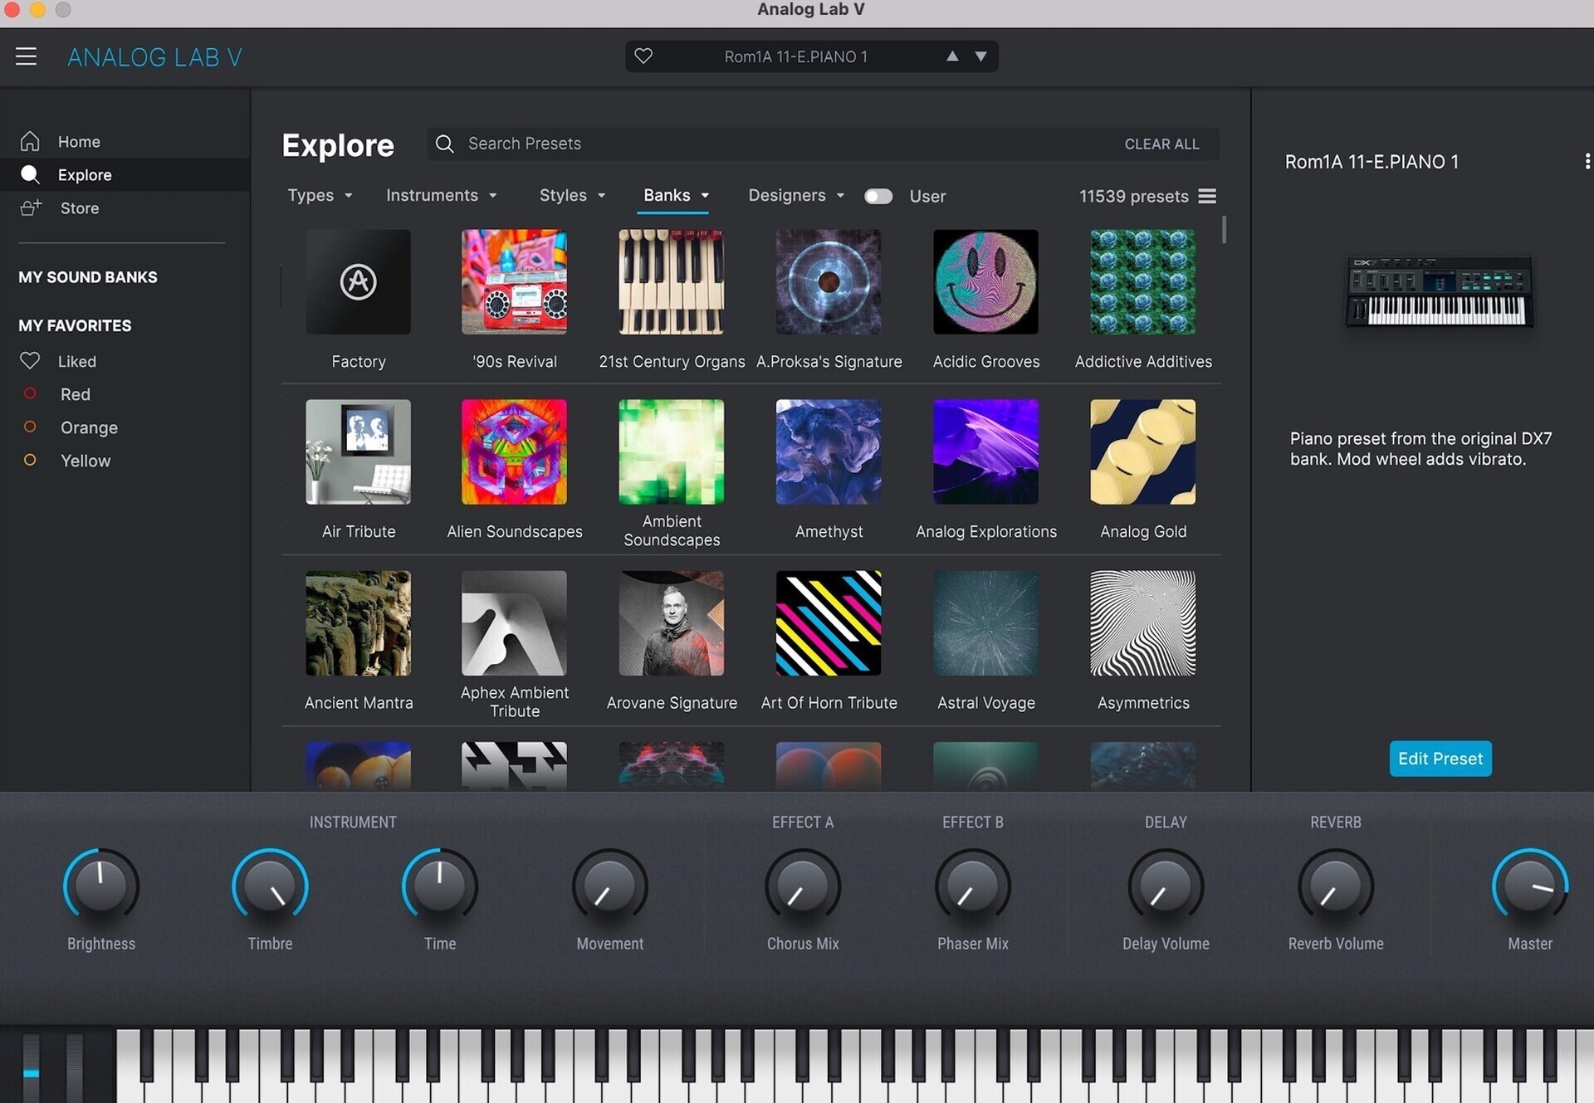The height and width of the screenshot is (1103, 1594).
Task: Select Liked under My Favorites
Action: click(76, 361)
